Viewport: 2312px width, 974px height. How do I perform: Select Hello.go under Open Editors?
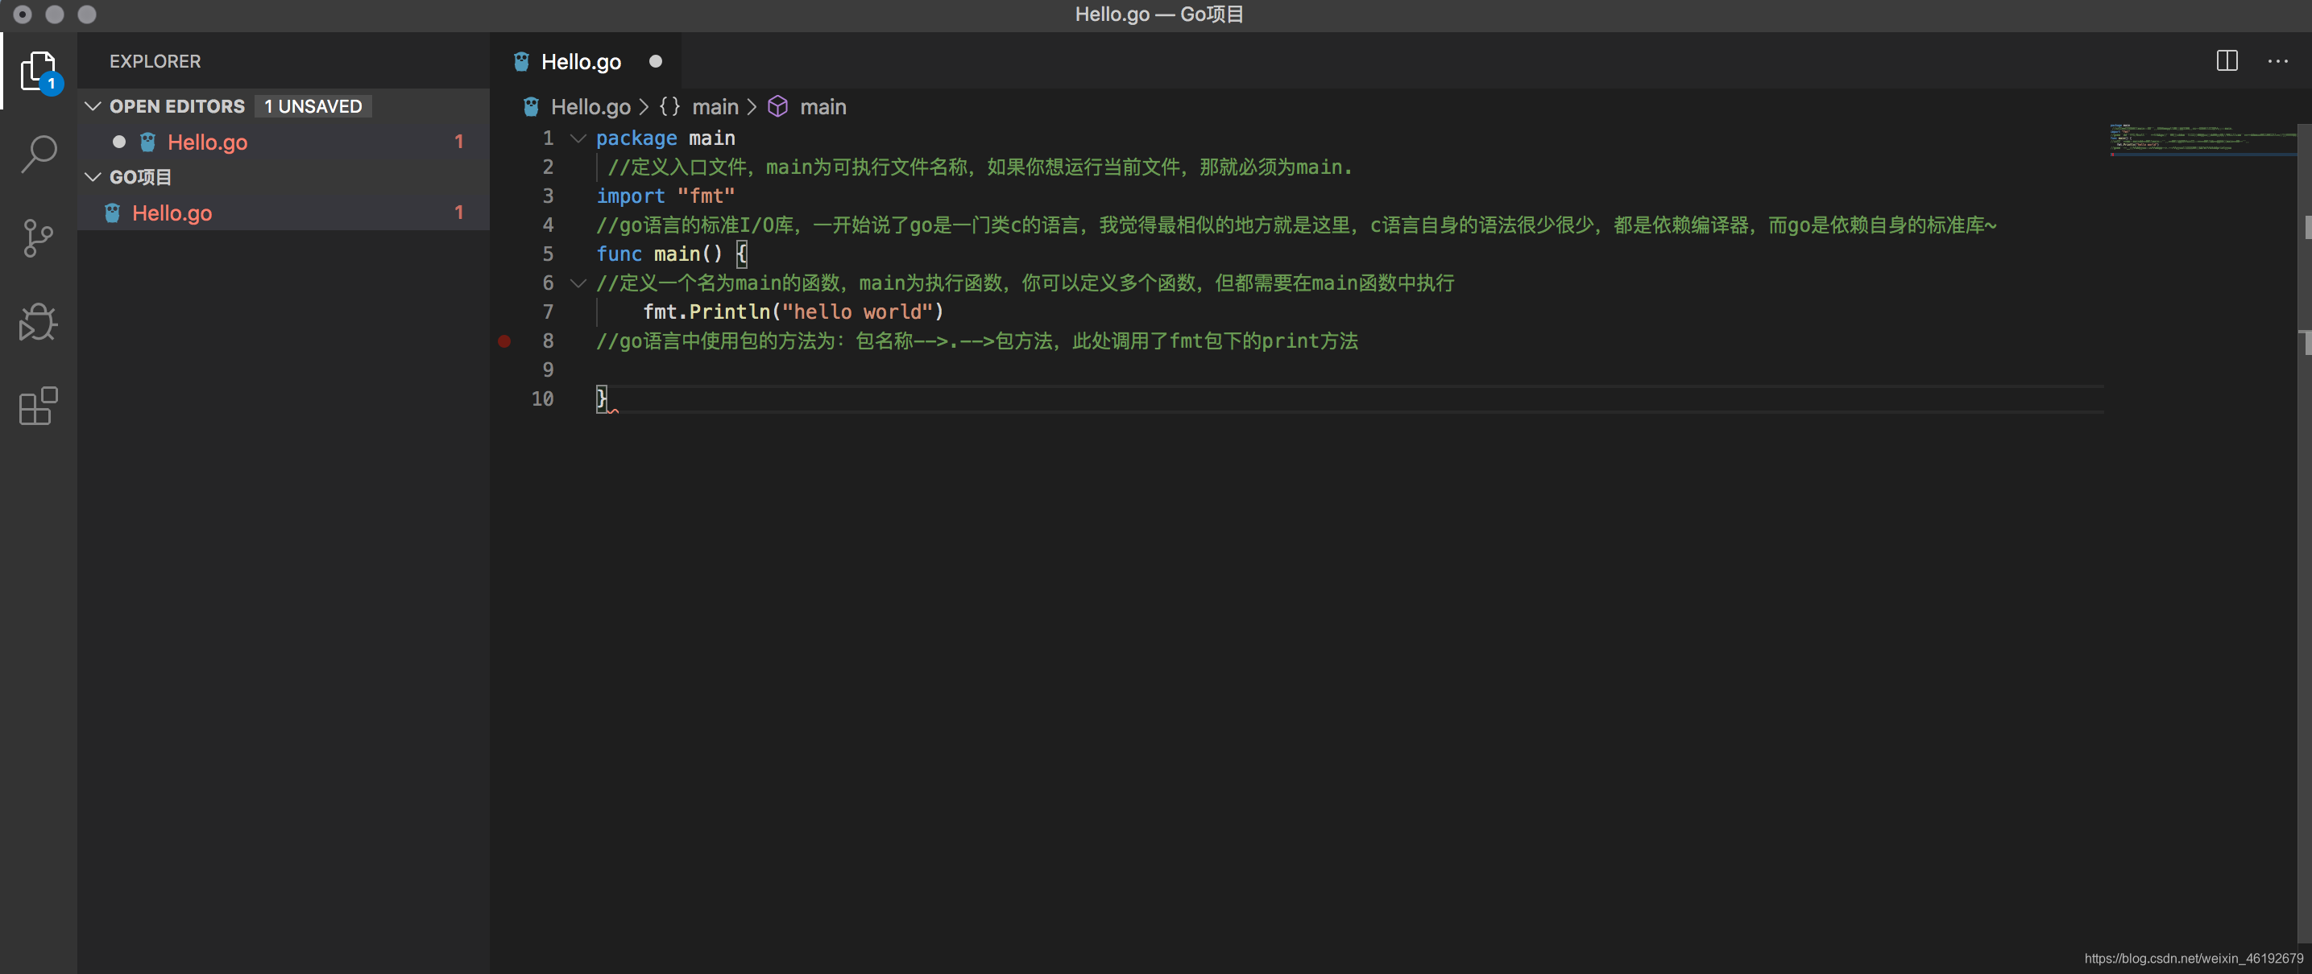(283, 142)
